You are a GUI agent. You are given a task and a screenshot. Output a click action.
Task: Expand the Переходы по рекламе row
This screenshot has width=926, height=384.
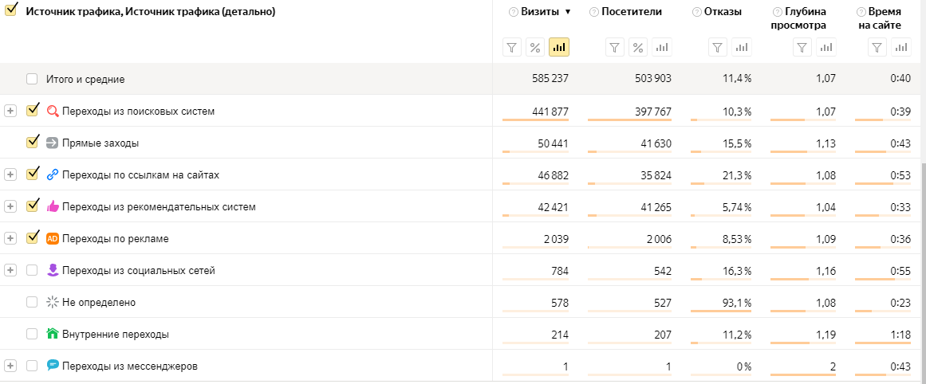click(x=10, y=238)
